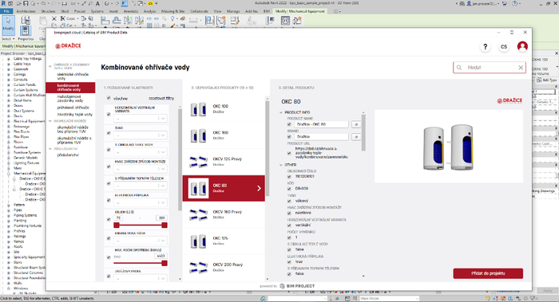Open the Horizontální vertikální varianta dropdown
This screenshot has height=302, width=559.
(141, 119)
